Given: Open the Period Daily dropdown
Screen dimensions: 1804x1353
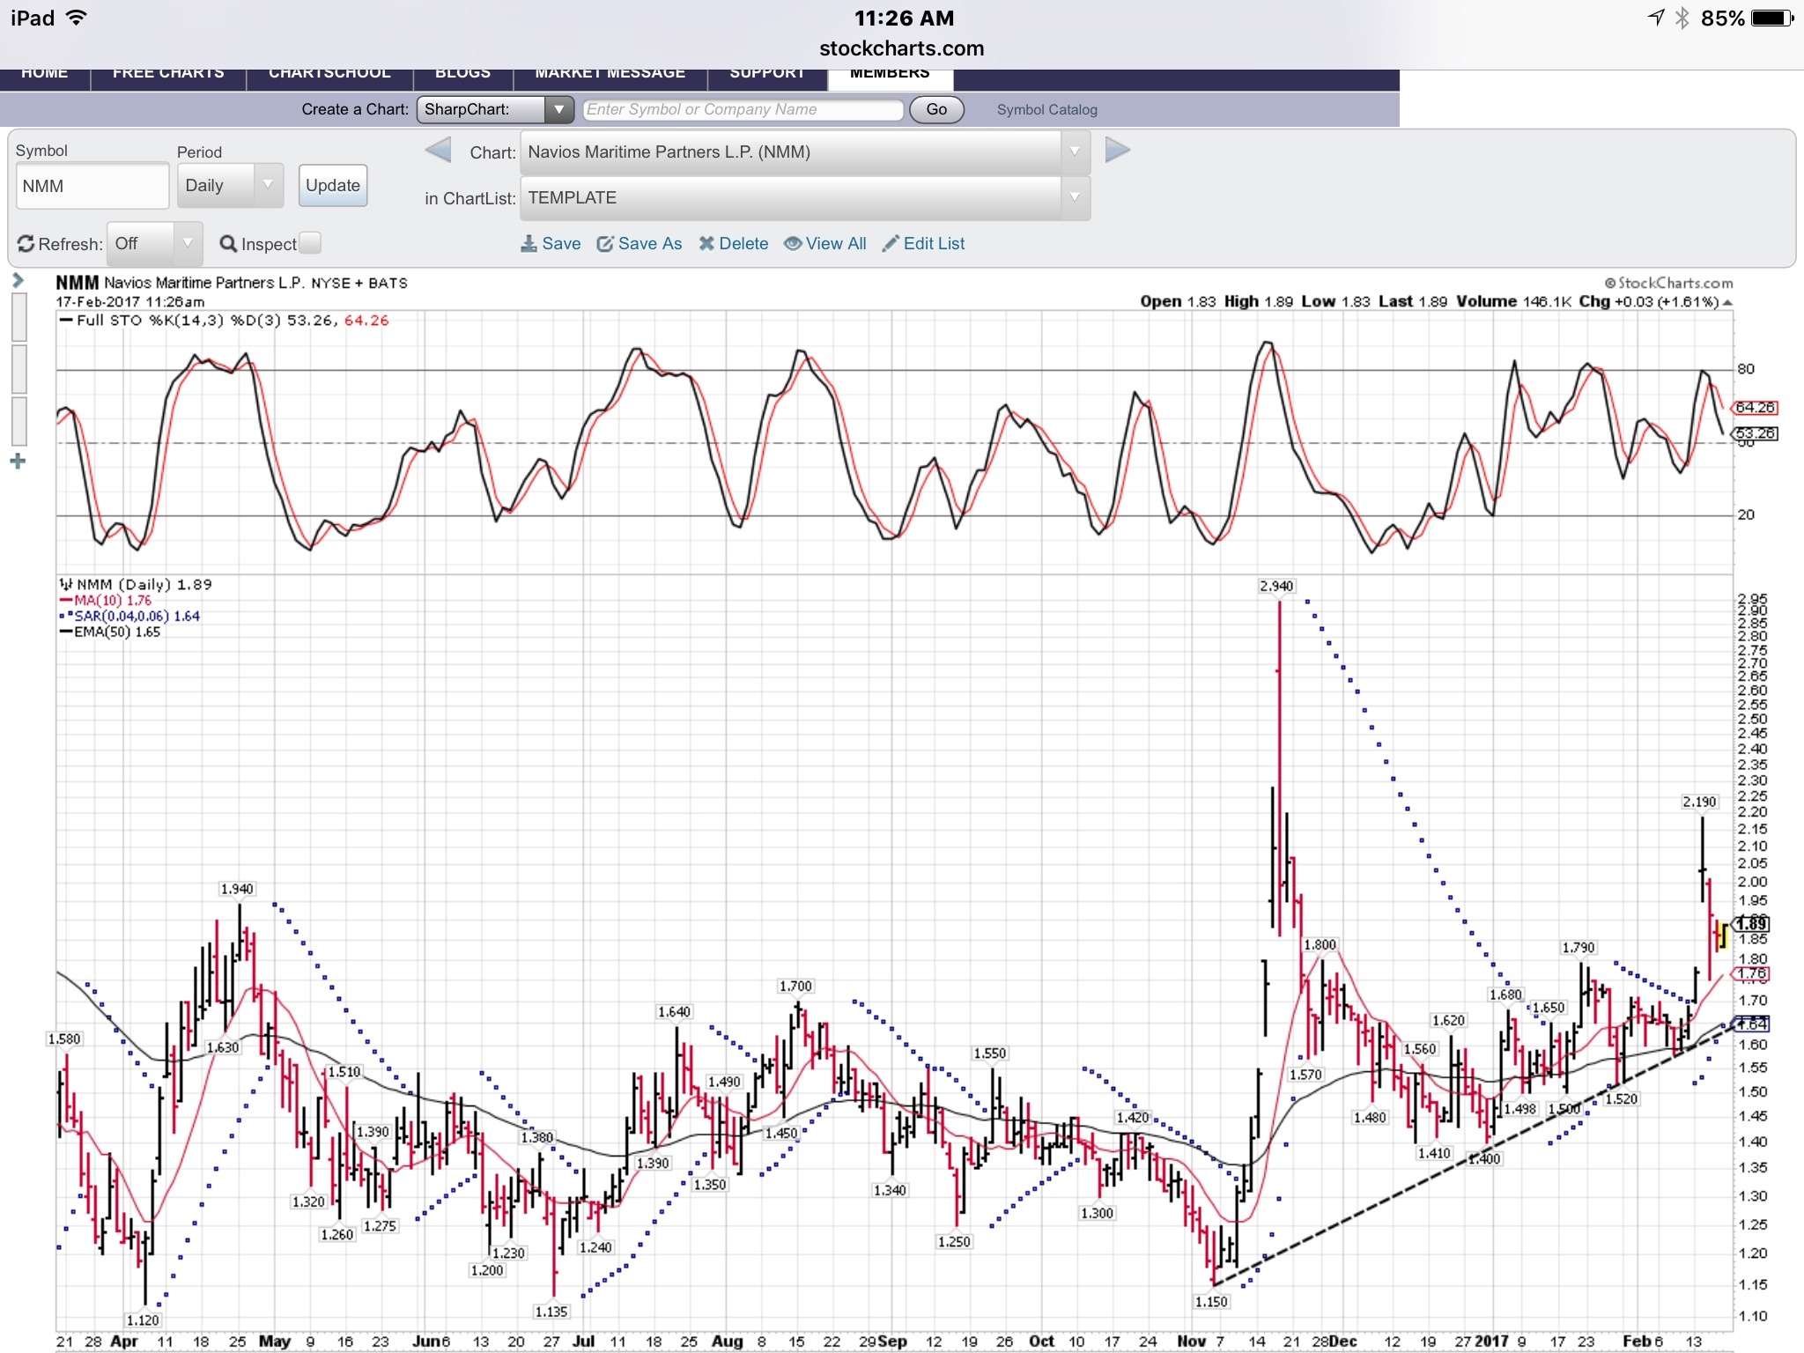Looking at the screenshot, I should coord(230,186).
